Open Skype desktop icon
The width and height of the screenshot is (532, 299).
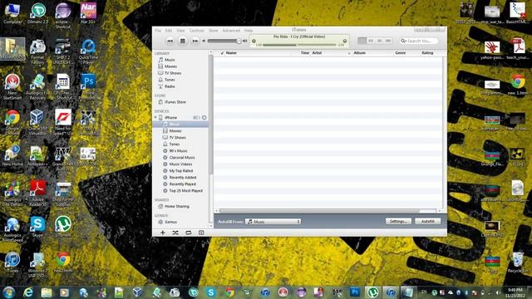(x=37, y=227)
